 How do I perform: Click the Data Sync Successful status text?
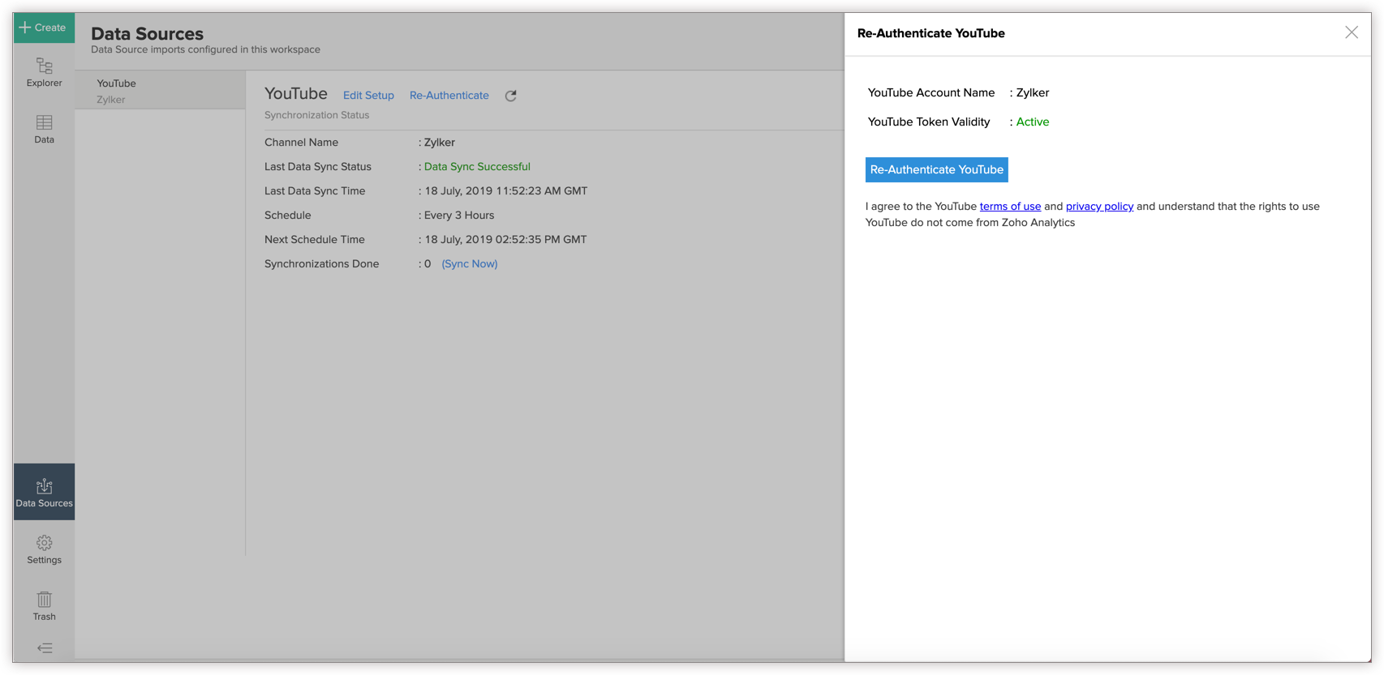pos(477,167)
